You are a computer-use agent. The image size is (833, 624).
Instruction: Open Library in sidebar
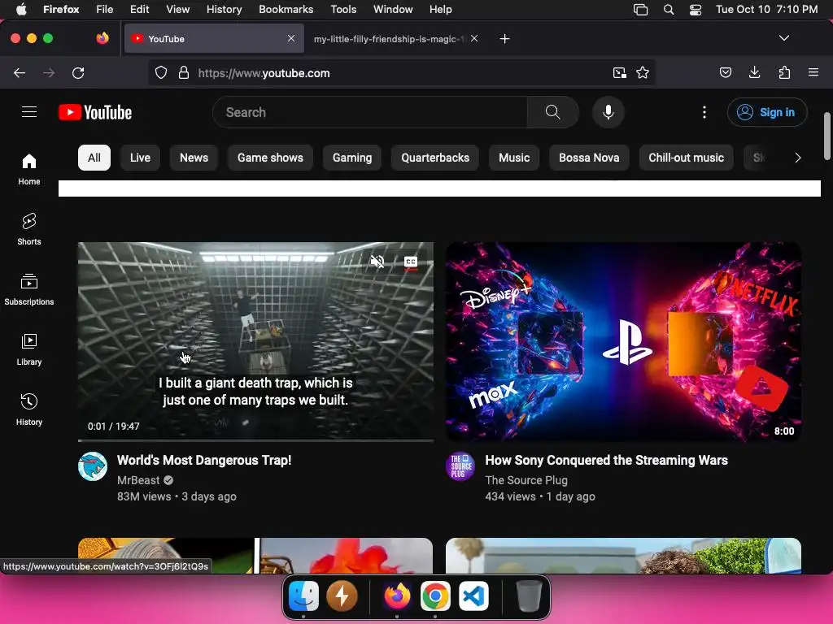coord(29,349)
